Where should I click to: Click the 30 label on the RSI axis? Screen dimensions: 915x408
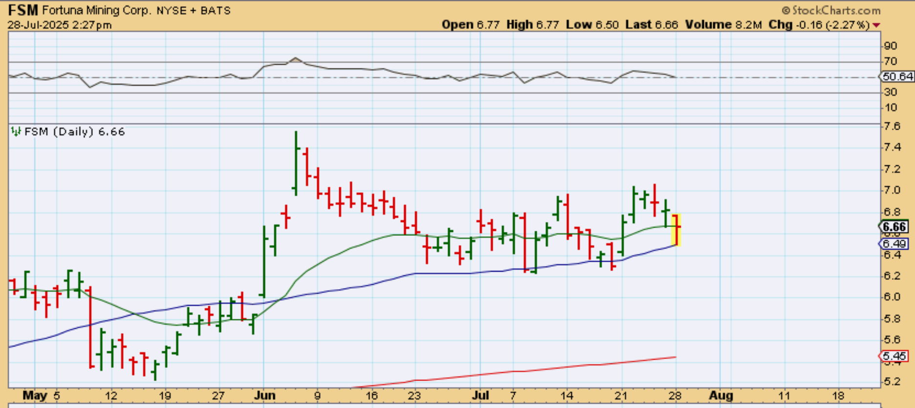[891, 92]
